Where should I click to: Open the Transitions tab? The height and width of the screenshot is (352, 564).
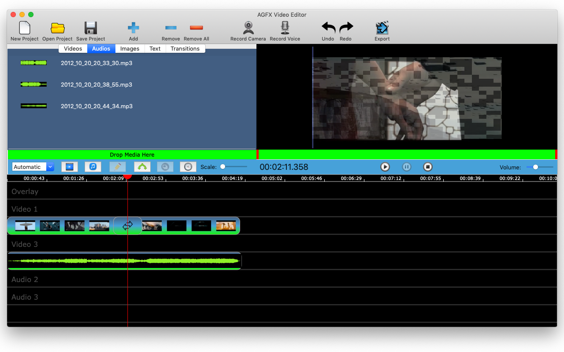click(185, 48)
